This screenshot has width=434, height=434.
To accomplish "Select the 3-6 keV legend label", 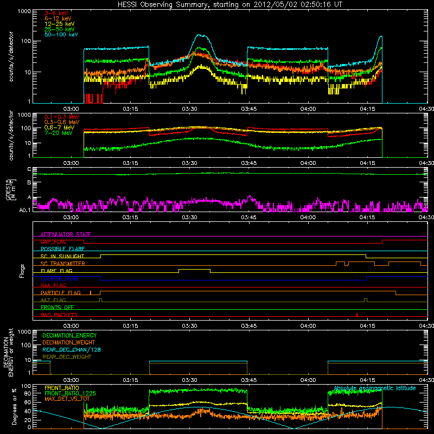I will pos(56,13).
